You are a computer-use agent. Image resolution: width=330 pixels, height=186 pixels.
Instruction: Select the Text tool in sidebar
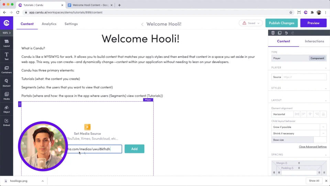click(7, 56)
